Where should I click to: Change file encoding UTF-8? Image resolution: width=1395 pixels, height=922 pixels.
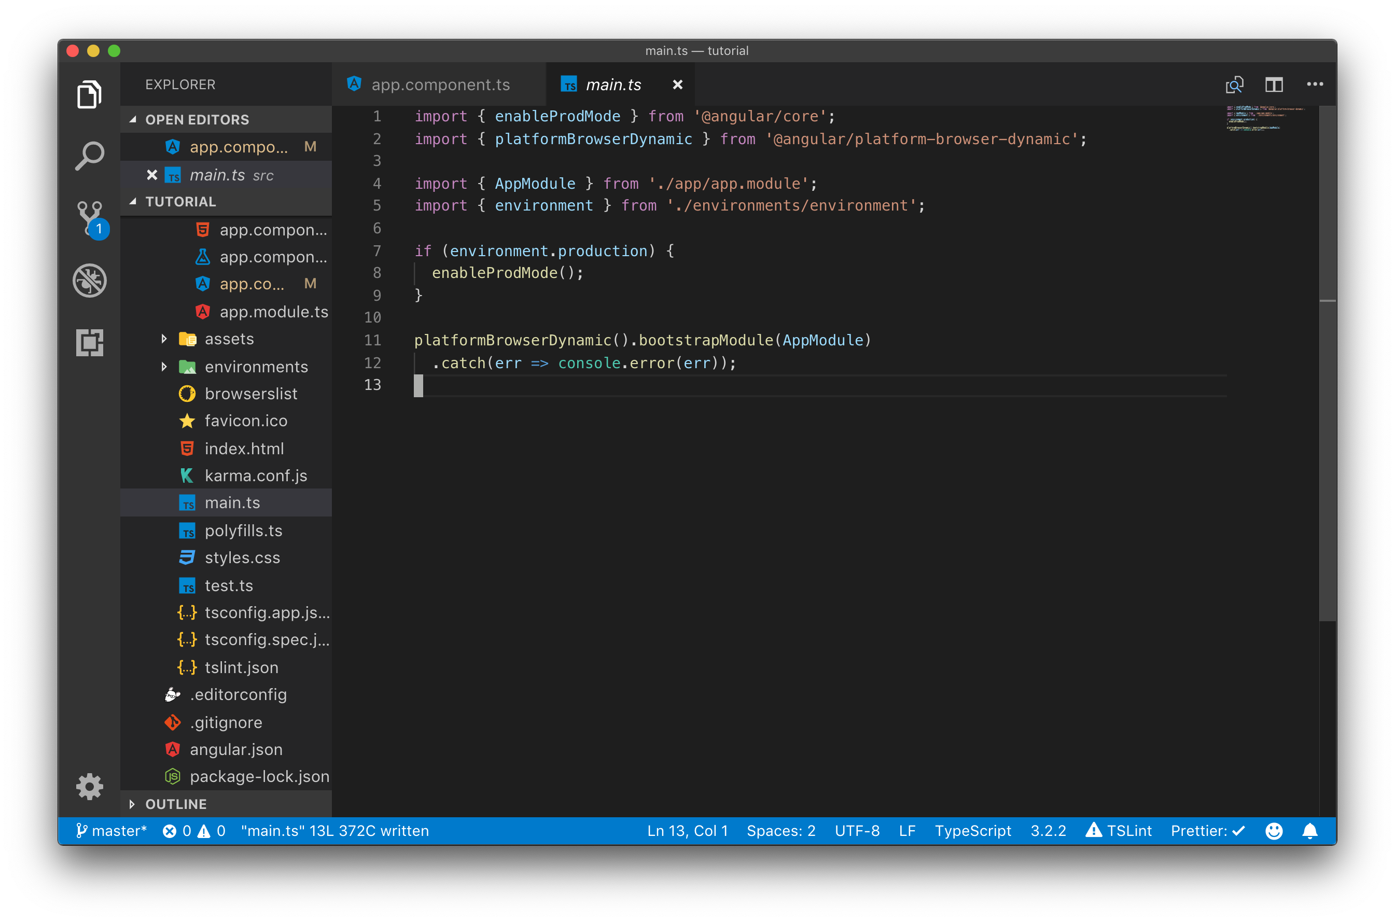tap(857, 831)
